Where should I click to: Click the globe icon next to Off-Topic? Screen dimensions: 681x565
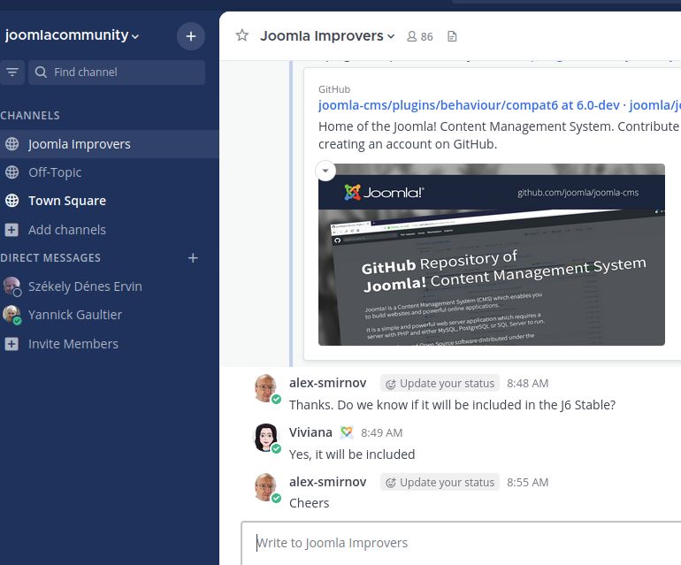coord(11,172)
